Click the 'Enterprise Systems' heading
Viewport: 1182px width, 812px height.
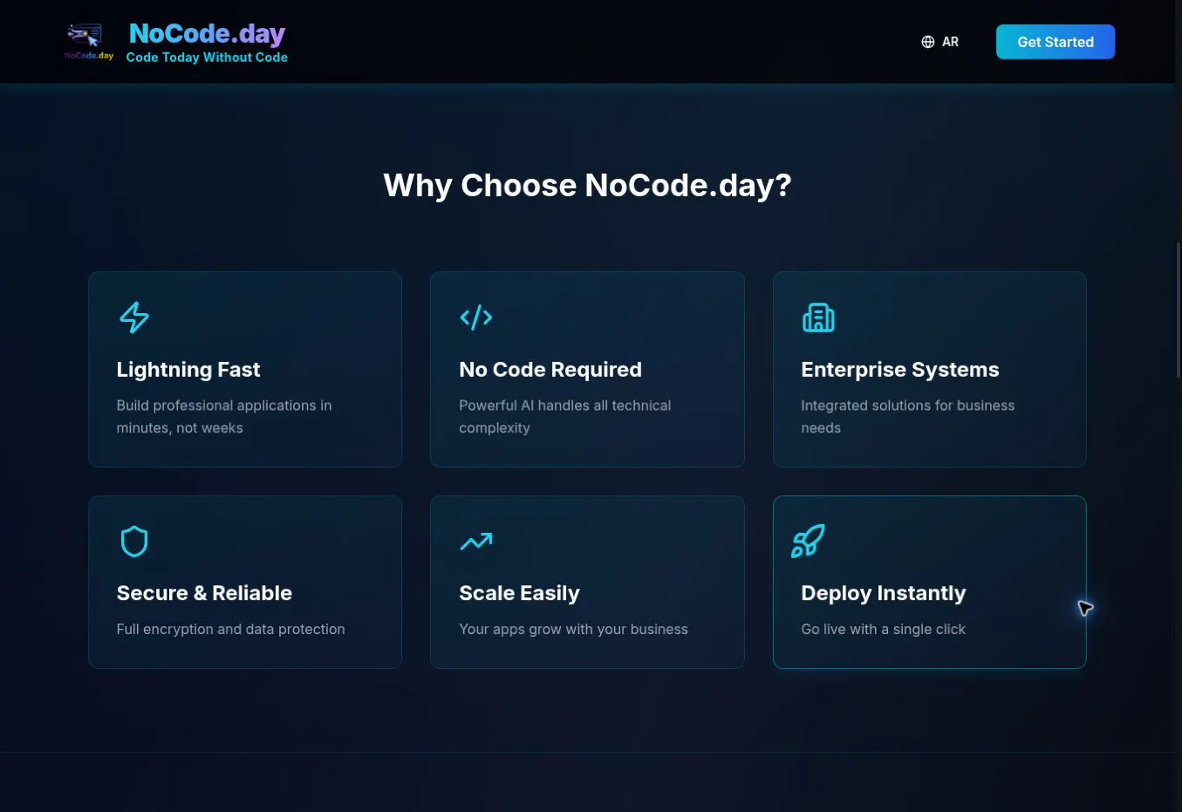click(900, 370)
